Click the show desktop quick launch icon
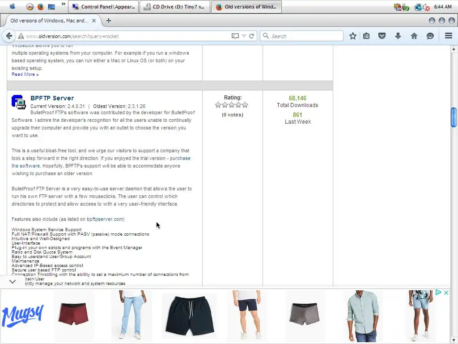 coord(51,6)
